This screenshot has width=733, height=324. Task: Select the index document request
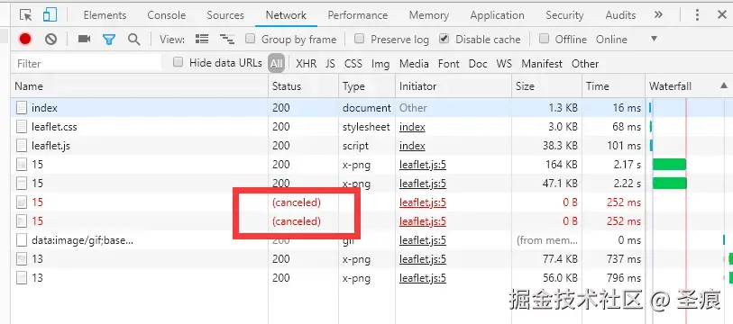(372, 108)
